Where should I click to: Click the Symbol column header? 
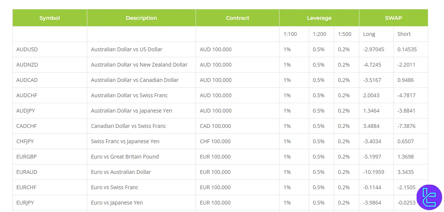click(49, 18)
